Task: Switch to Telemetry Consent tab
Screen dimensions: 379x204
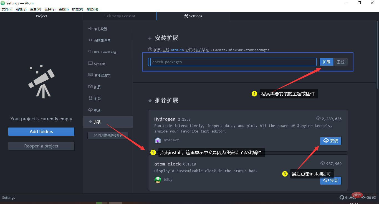Action: point(120,16)
